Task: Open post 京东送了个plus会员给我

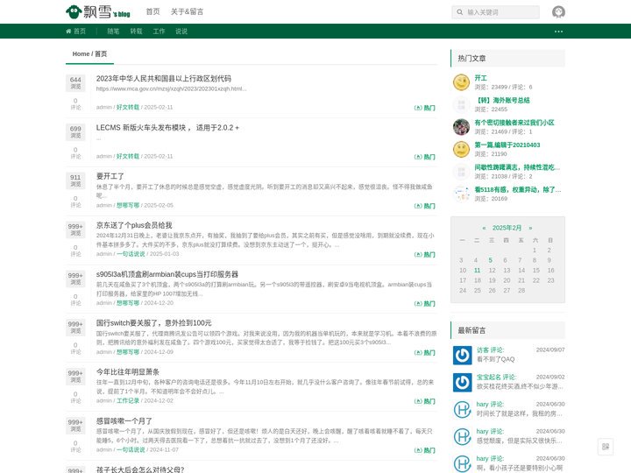Action: point(134,225)
